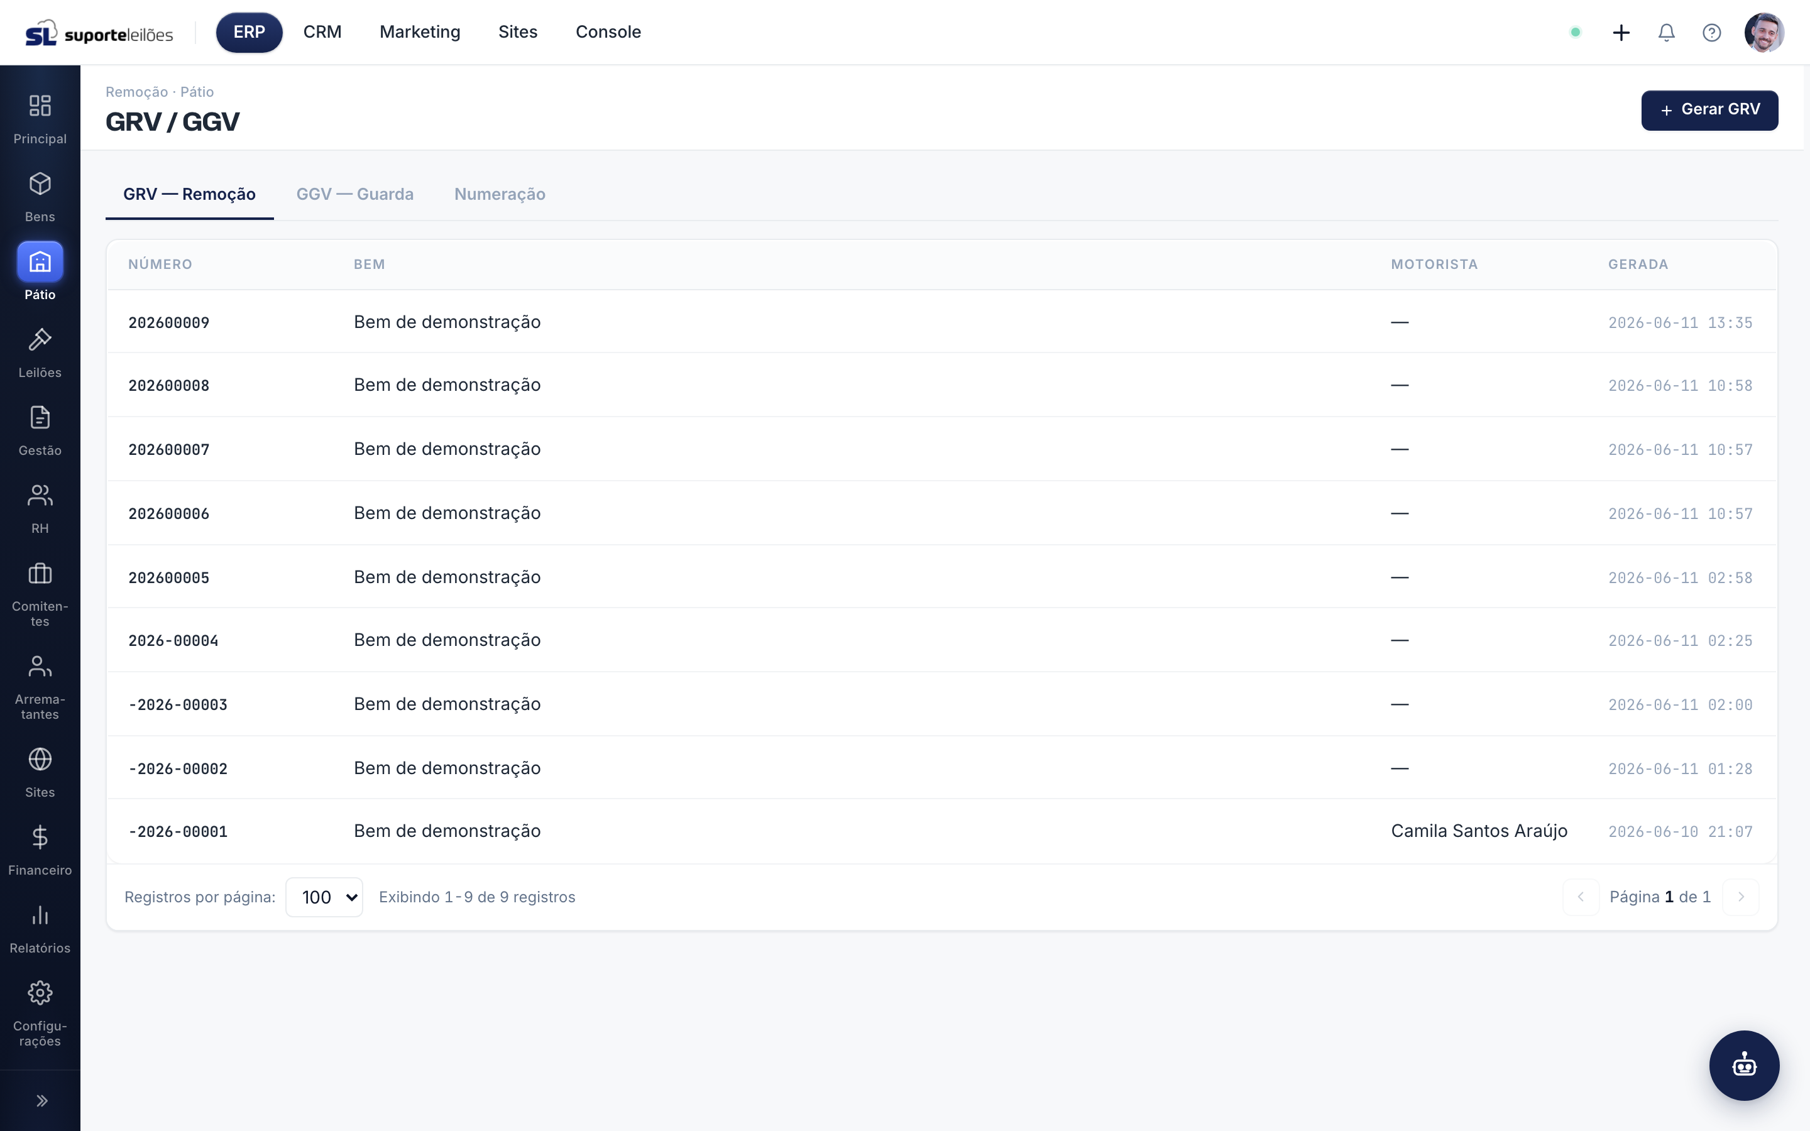Open the Comitentes briefcase icon in sidebar
This screenshot has width=1810, height=1131.
tap(40, 573)
